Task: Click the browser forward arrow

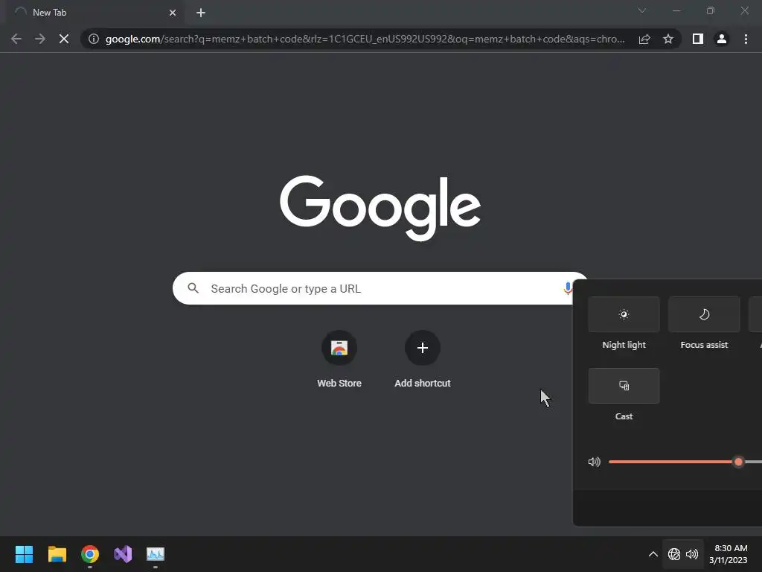Action: coord(40,39)
